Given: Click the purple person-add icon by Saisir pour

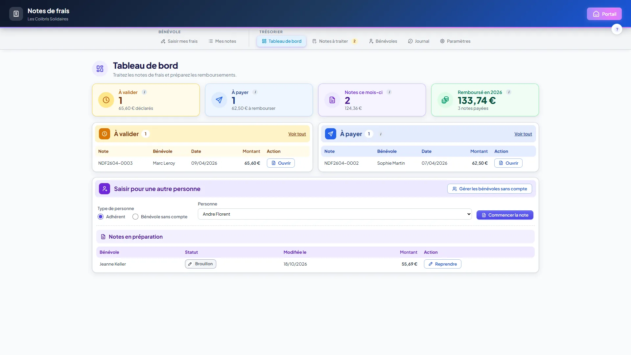Looking at the screenshot, I should click(105, 189).
